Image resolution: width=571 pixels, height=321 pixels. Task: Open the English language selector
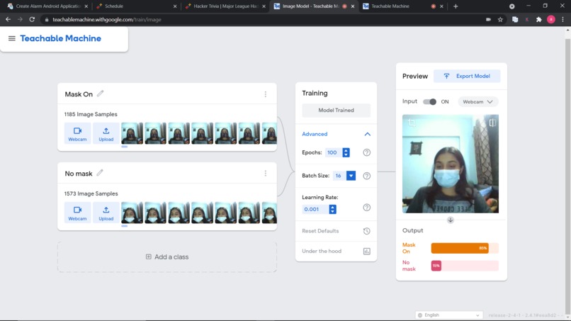click(449, 315)
